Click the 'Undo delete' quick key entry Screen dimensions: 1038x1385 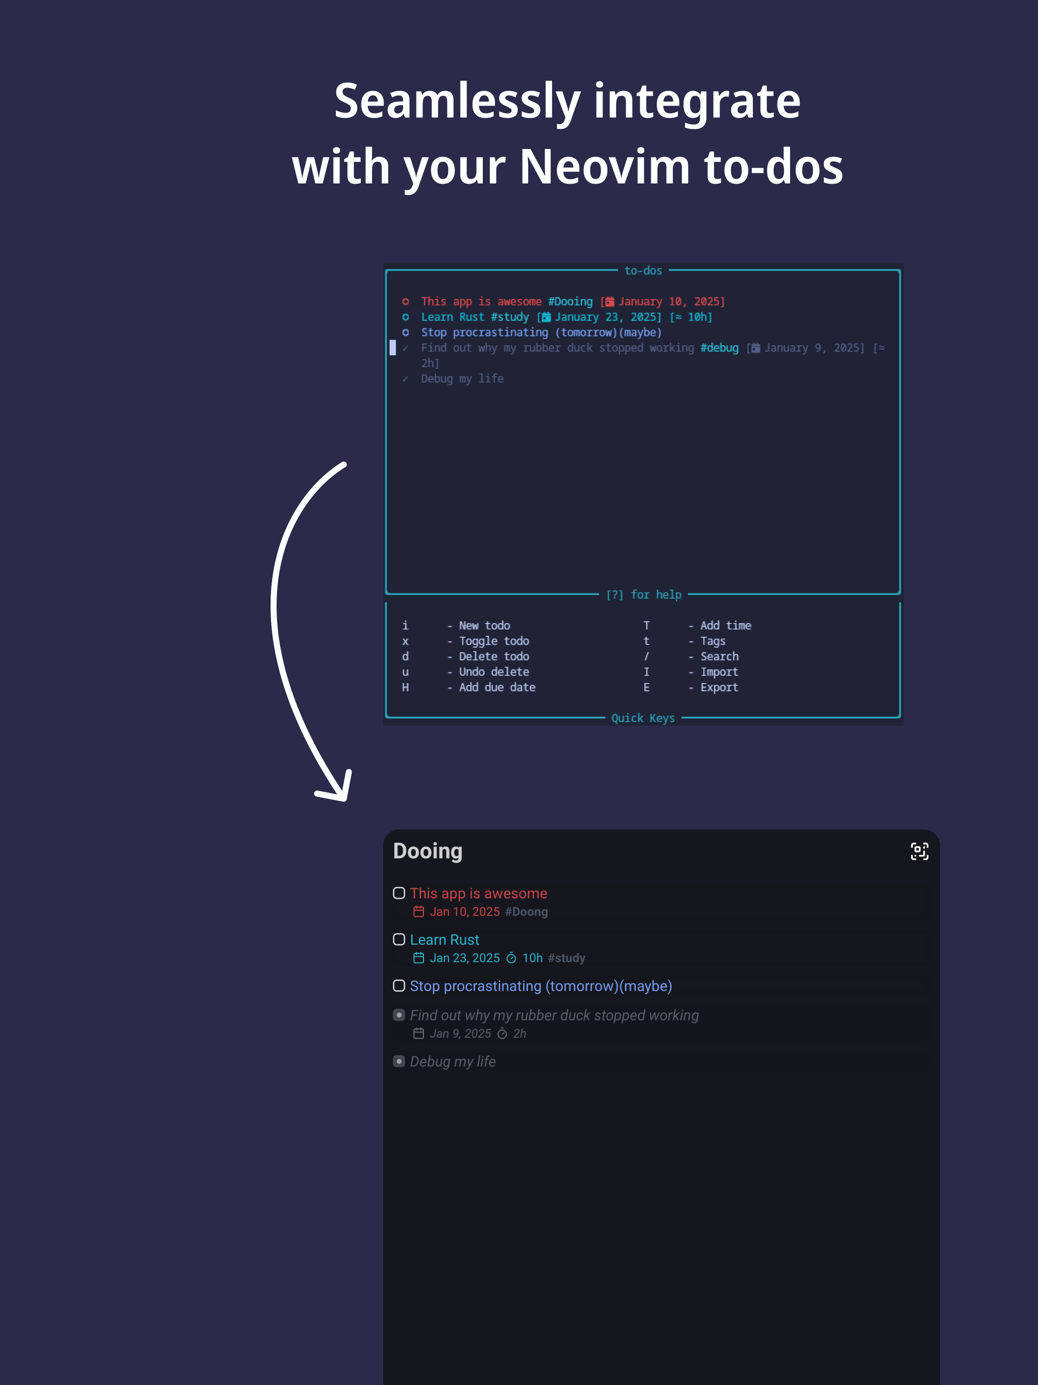(494, 671)
